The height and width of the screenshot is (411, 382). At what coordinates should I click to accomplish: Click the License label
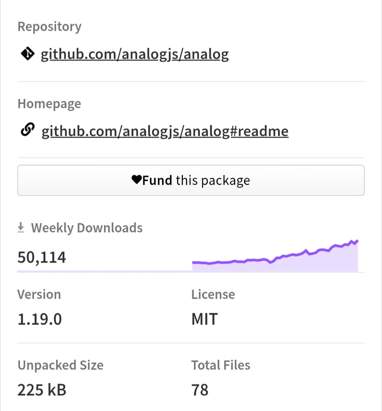(x=213, y=294)
